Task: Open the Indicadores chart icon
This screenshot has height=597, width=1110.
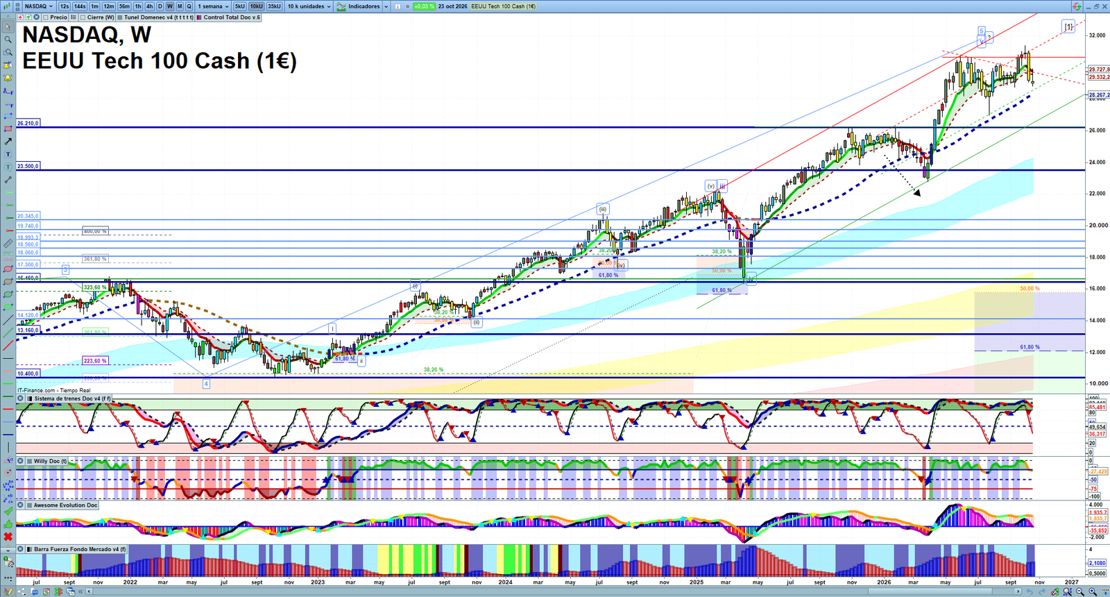Action: click(341, 6)
